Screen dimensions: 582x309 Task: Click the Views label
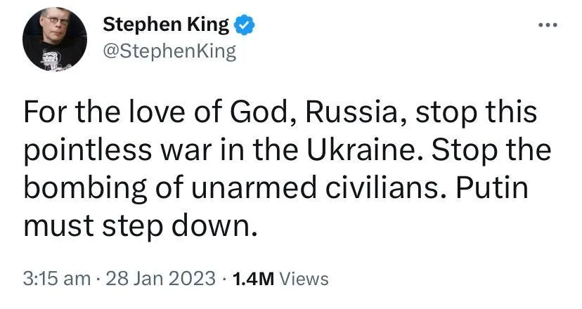(304, 278)
